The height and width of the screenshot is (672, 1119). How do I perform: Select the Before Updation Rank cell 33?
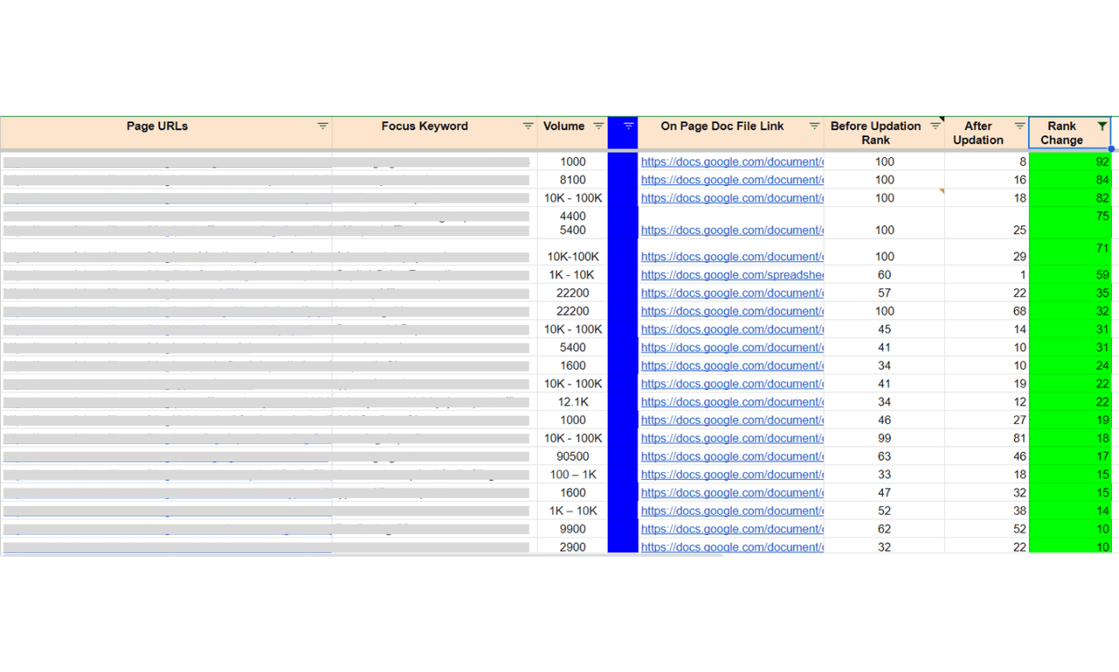pos(884,475)
